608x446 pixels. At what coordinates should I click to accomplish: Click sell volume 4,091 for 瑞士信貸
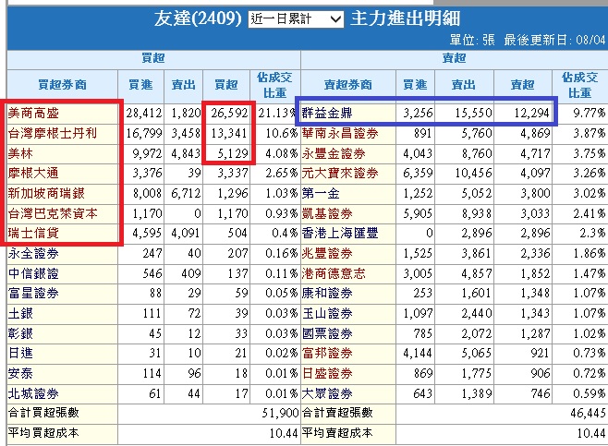(186, 233)
